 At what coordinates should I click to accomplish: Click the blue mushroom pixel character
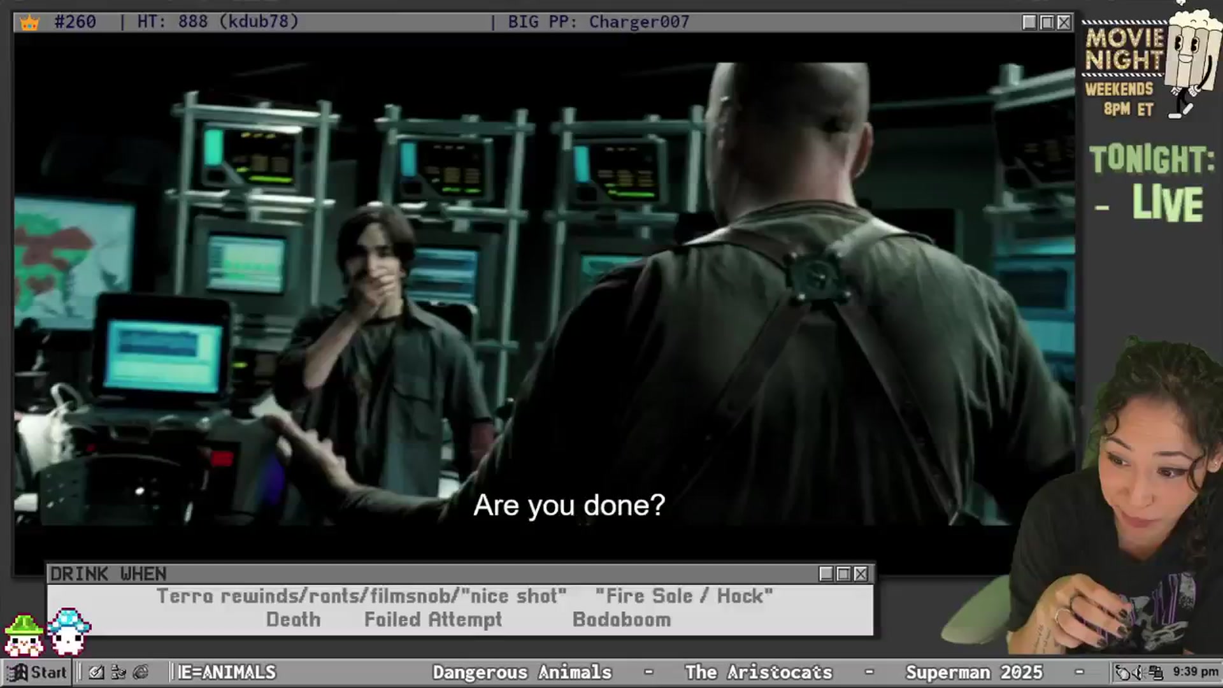(x=69, y=631)
